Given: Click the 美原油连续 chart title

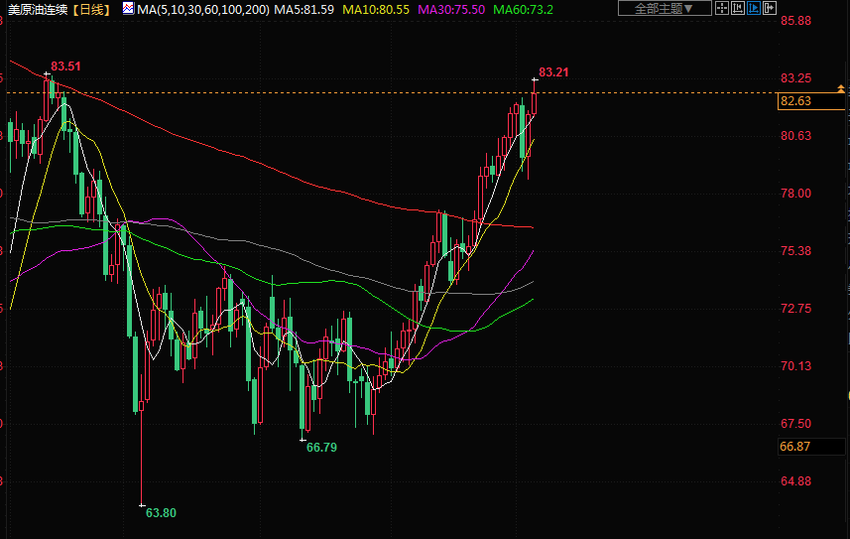Looking at the screenshot, I should tap(39, 9).
